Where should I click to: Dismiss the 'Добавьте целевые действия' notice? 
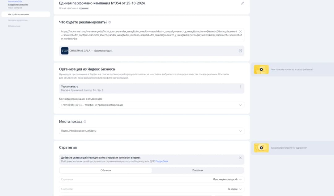tap(240, 158)
